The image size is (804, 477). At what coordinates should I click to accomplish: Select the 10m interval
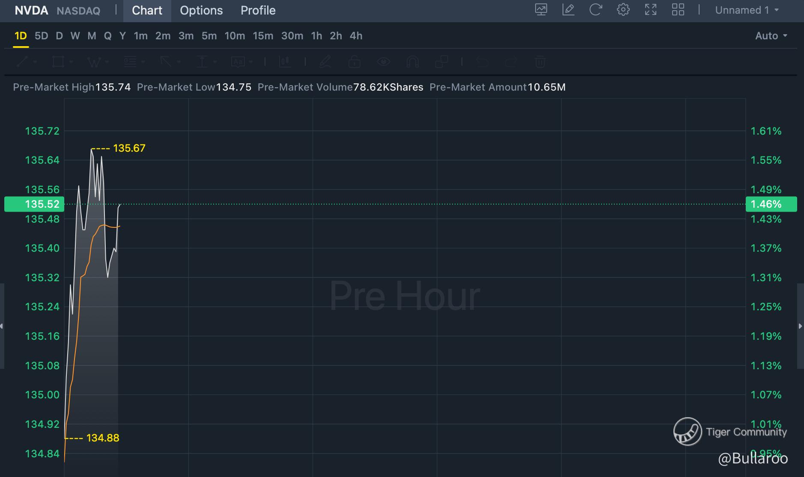pos(235,36)
